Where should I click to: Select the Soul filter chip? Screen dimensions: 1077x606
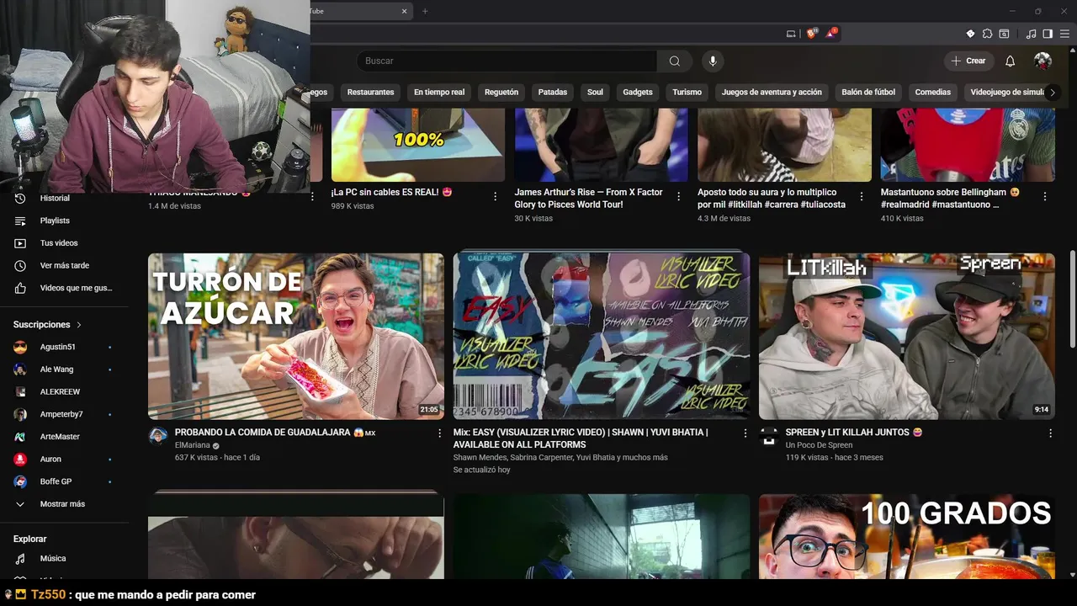coord(595,92)
